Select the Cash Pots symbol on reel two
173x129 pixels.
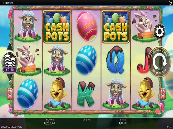pyautogui.click(x=57, y=27)
